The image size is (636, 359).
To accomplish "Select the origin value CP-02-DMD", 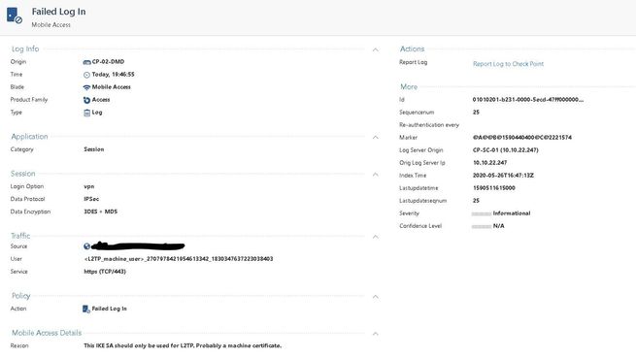I will click(108, 61).
